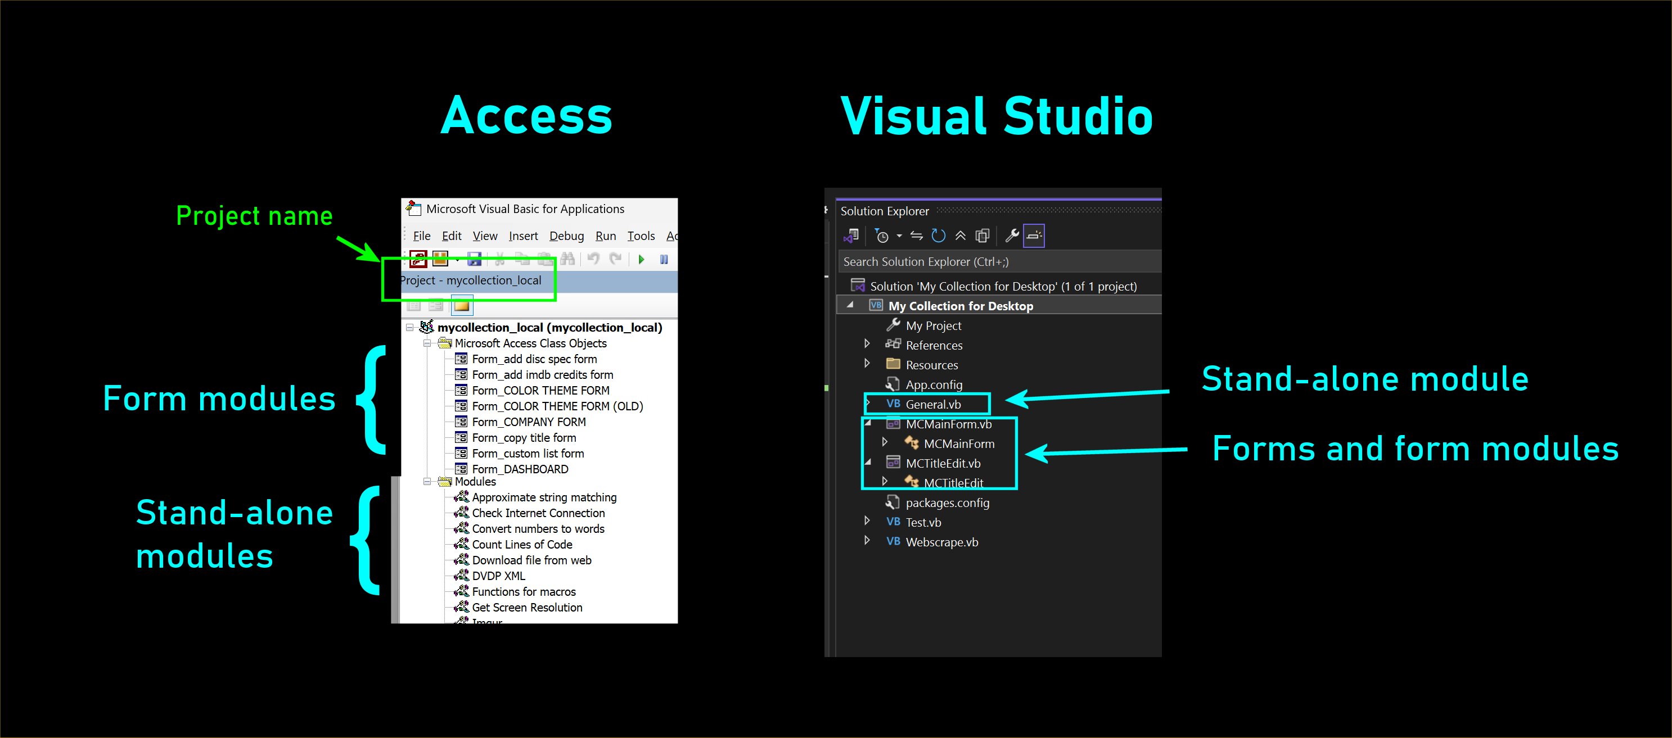Click the Run Sub green play icon
1672x738 pixels.
pyautogui.click(x=641, y=260)
